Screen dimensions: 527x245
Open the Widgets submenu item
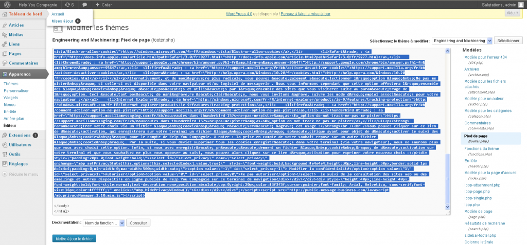coord(11,98)
